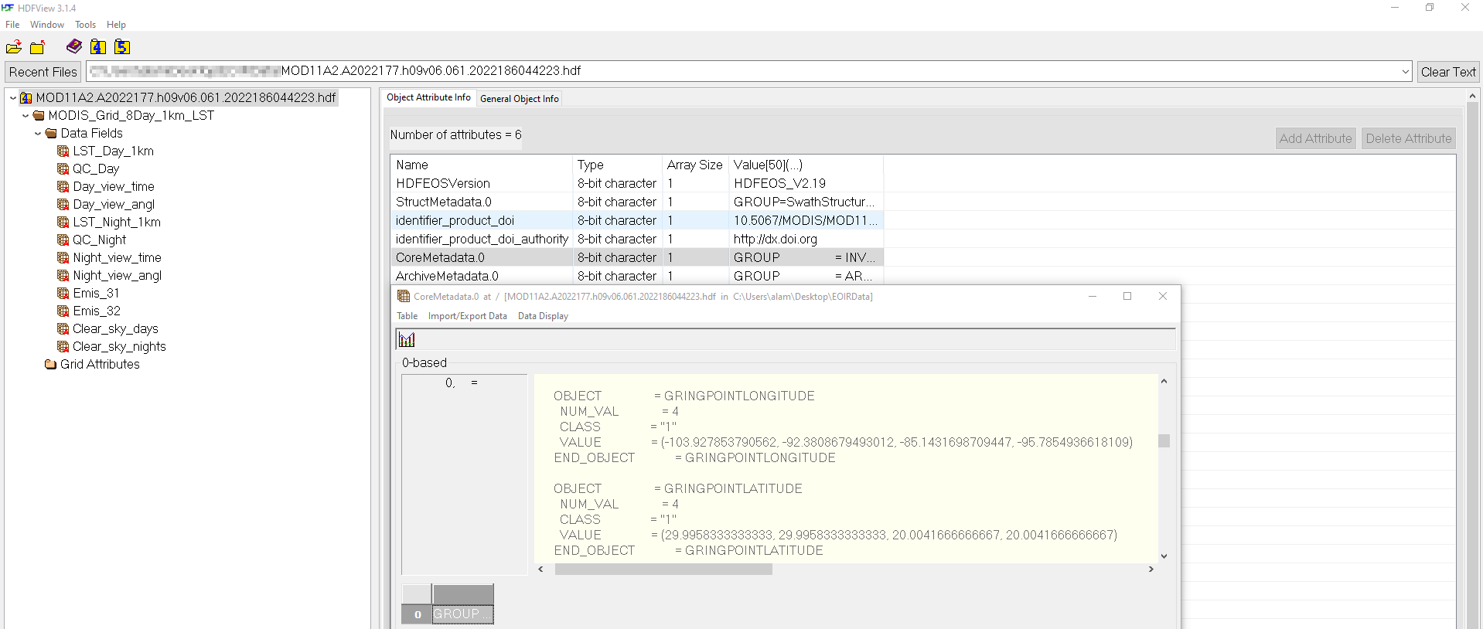Click the GROUP cell in bottom table
The width and height of the screenshot is (1483, 629).
click(462, 614)
